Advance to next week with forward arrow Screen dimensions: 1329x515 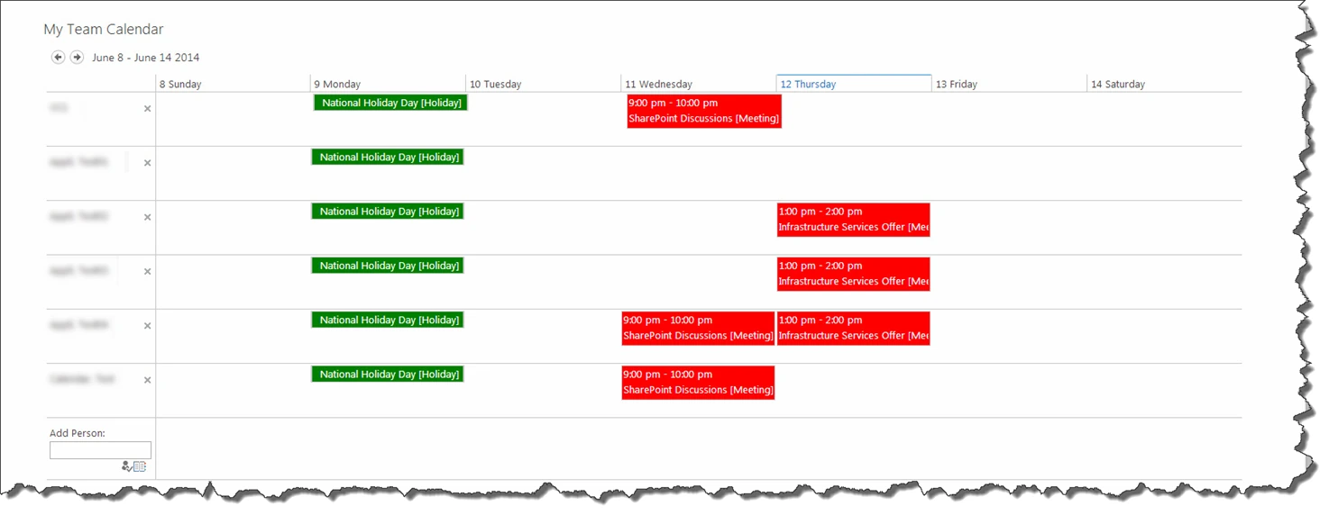(78, 58)
